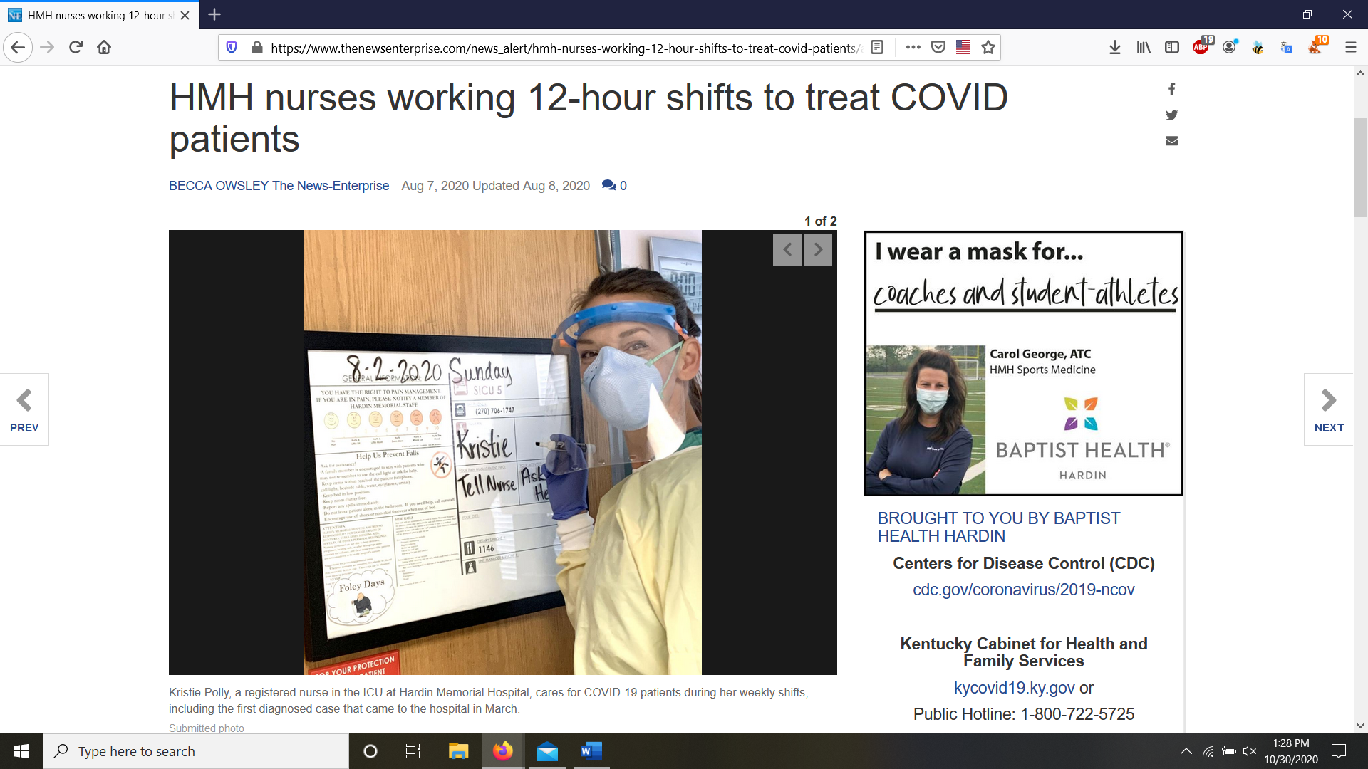Select the HMH nurses article tab
Screen dimensions: 1368x769
tap(96, 15)
